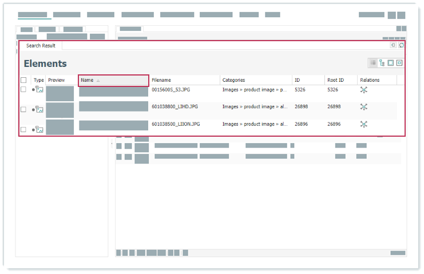The height and width of the screenshot is (274, 424).
Task: Open relations icon for ID 26898
Action: click(363, 107)
